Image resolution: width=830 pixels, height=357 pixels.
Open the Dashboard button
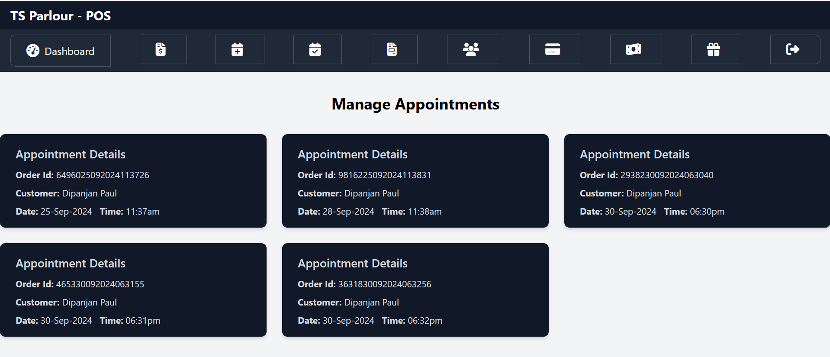61,51
